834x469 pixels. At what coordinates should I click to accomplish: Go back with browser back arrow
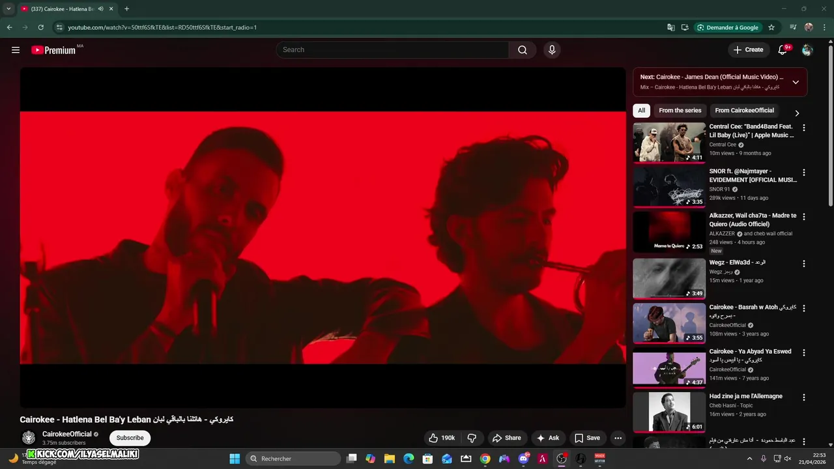pyautogui.click(x=9, y=27)
